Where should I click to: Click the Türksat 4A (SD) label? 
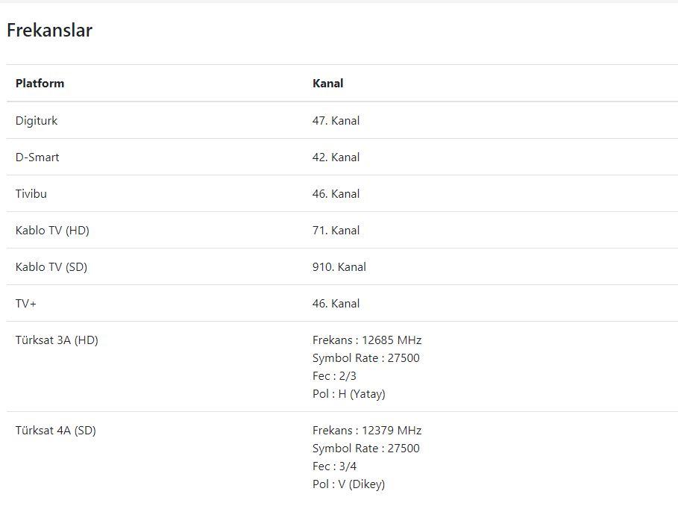[56, 431]
